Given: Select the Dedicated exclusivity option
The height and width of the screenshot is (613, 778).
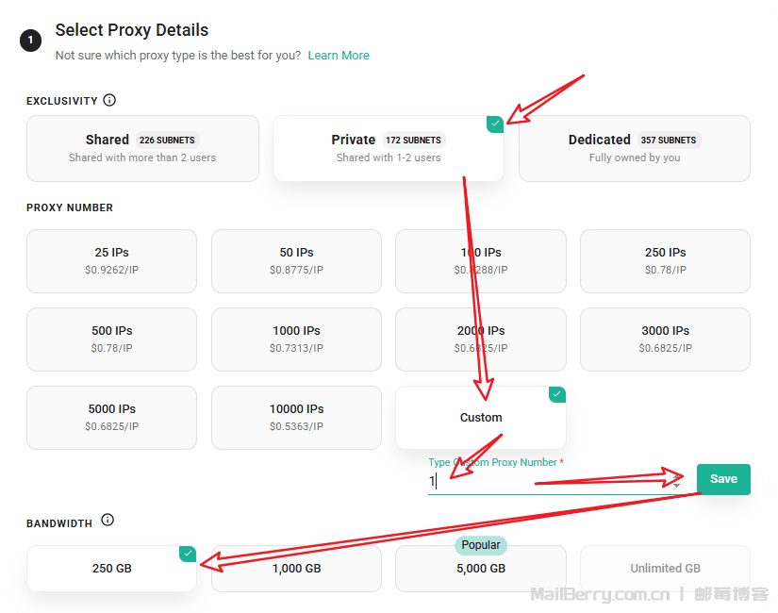Looking at the screenshot, I should (x=634, y=148).
